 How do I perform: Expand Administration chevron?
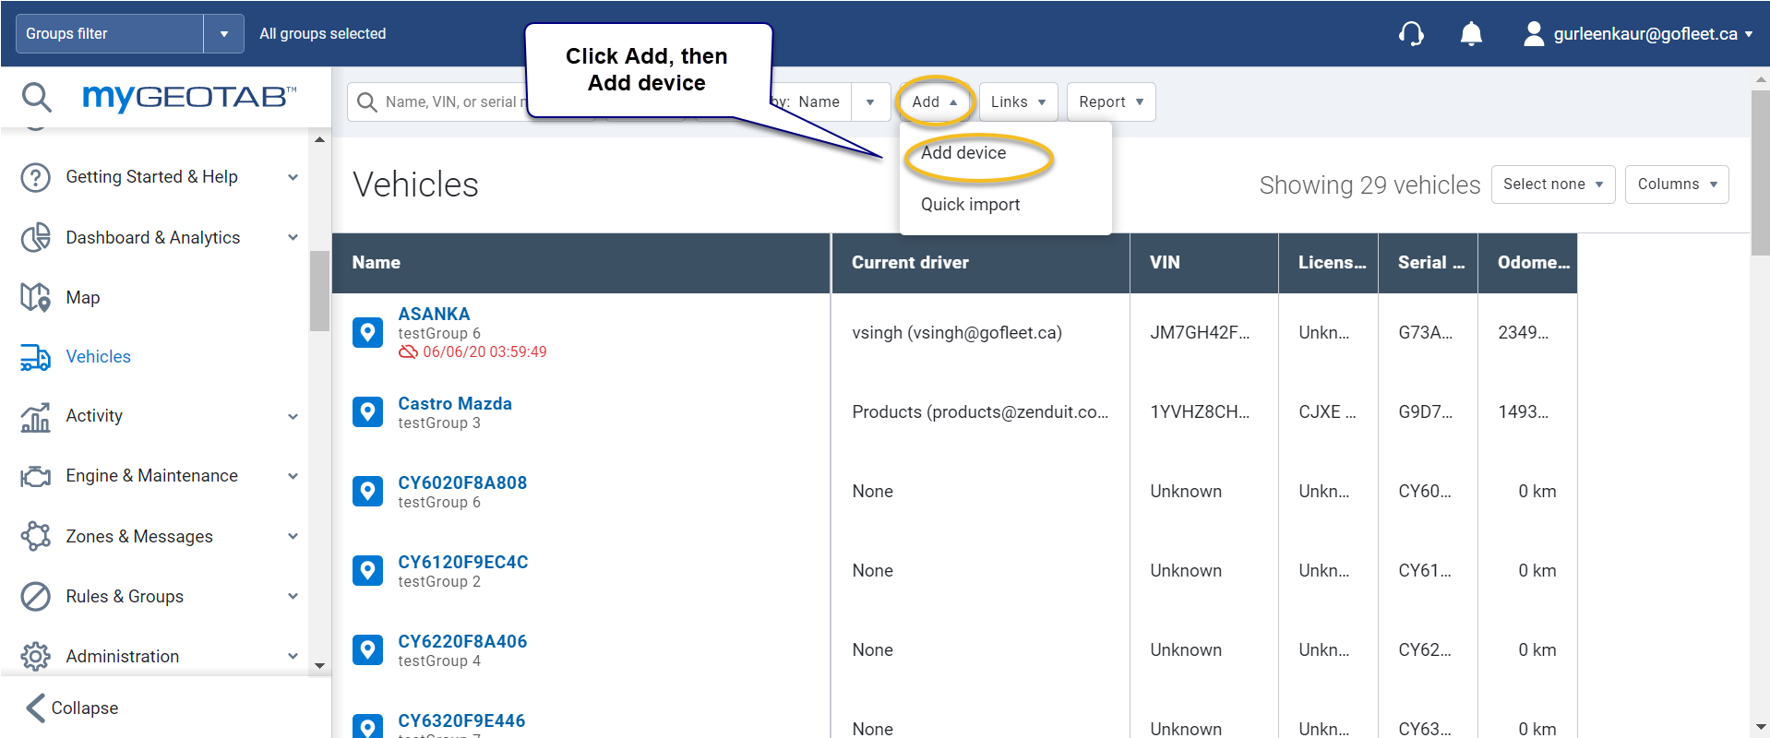pyautogui.click(x=293, y=656)
